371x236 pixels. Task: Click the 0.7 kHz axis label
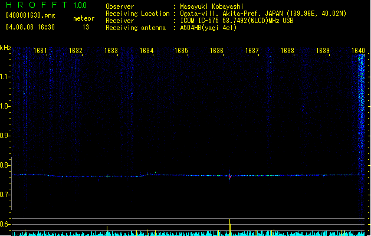[5, 195]
